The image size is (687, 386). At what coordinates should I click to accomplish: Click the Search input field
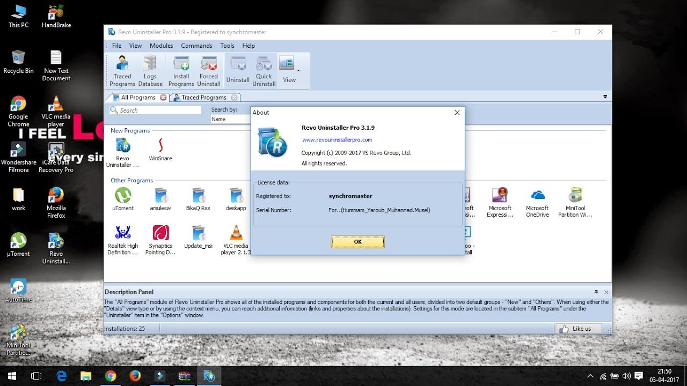[155, 110]
